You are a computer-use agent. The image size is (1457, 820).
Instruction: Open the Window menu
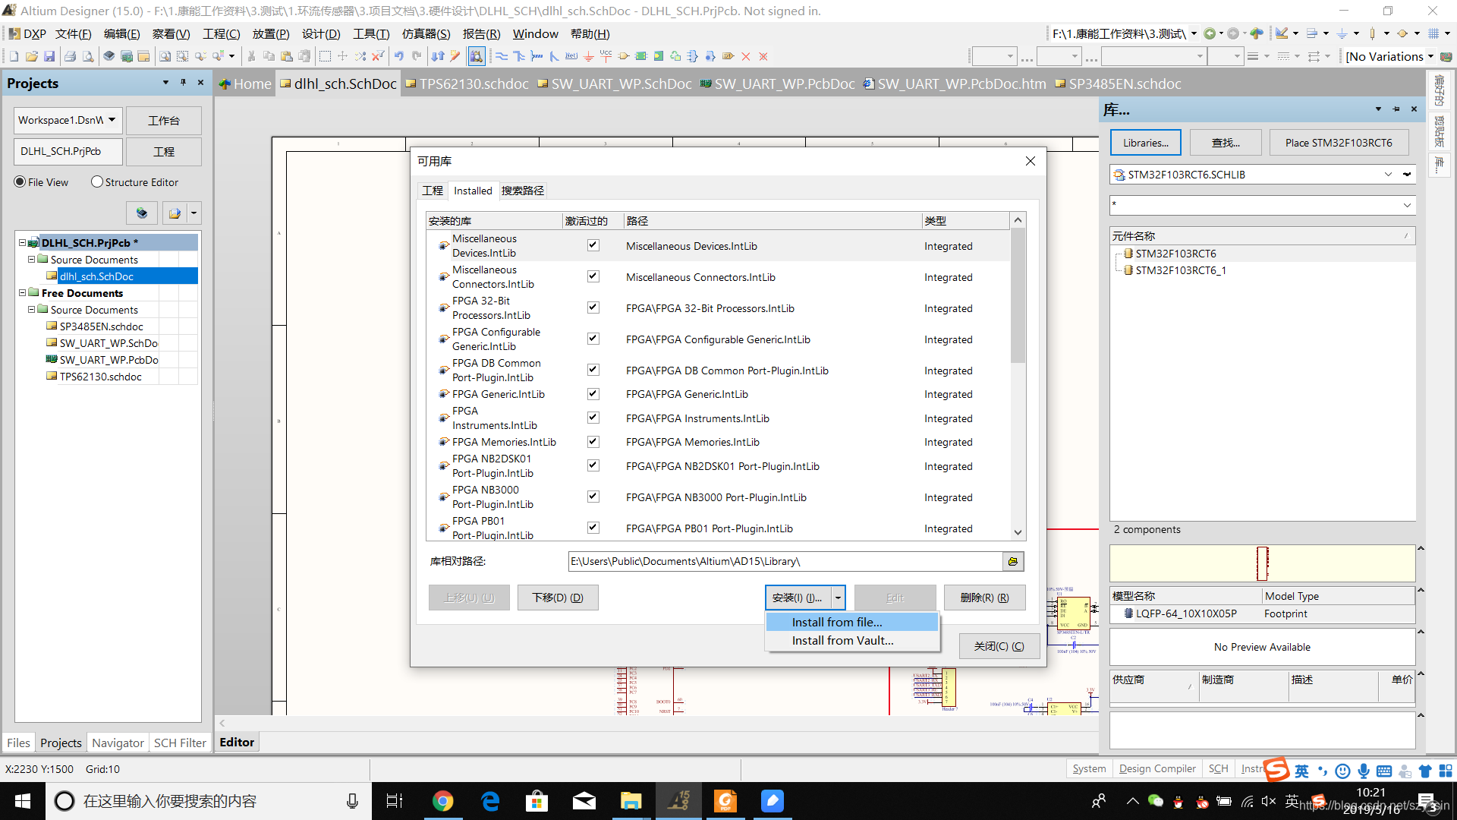coord(535,34)
